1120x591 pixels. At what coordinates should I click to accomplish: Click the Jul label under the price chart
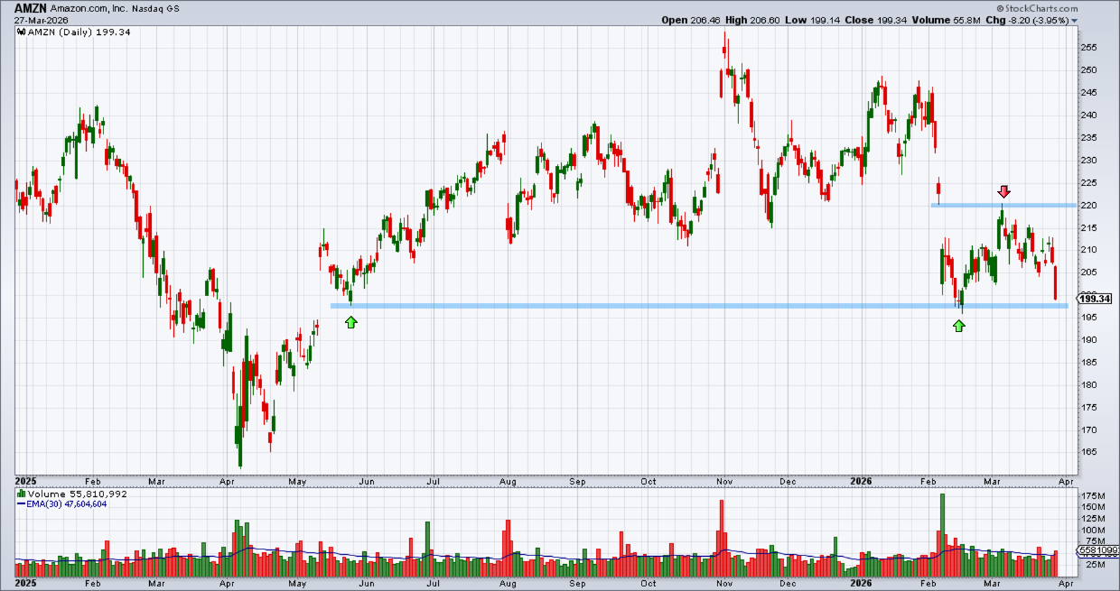click(435, 483)
